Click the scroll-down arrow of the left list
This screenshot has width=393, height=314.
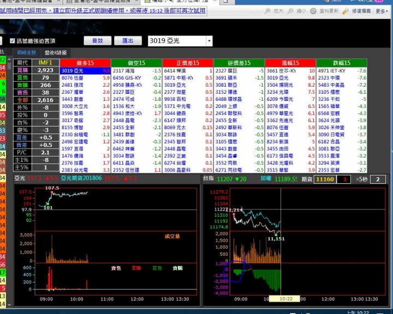pos(9,305)
